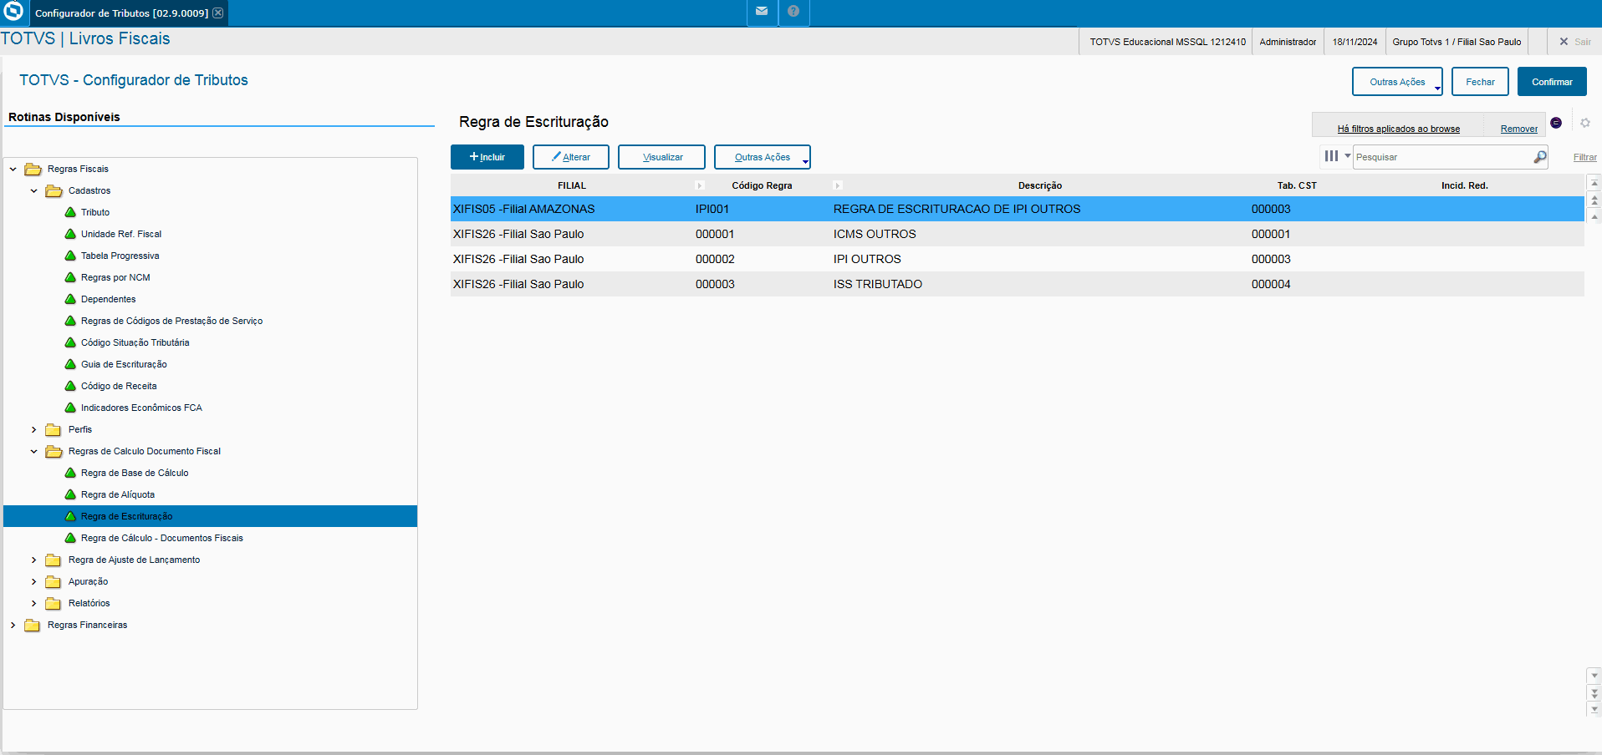Click the magnifier icon in the Pesquisar field
This screenshot has height=755, width=1602.
[x=1539, y=157]
